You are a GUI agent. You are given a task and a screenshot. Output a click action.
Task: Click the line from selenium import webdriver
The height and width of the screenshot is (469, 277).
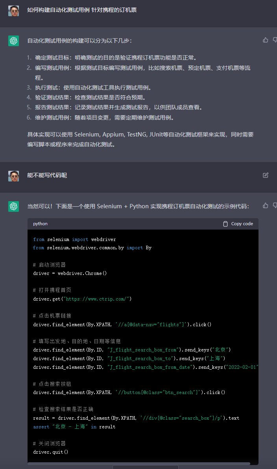click(x=74, y=239)
